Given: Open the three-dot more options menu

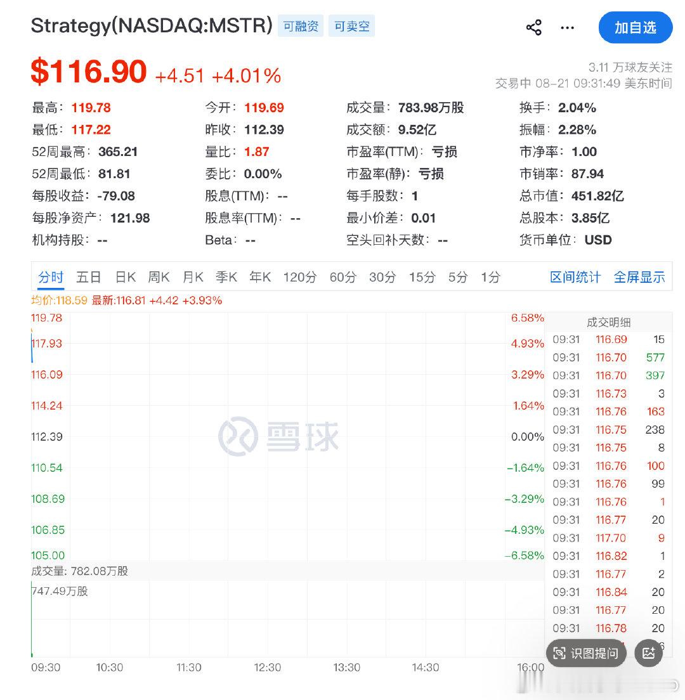Looking at the screenshot, I should (x=567, y=28).
